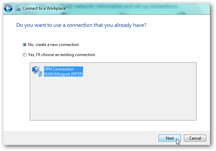The width and height of the screenshot is (216, 151).
Task: Select the 'No, create a new connection' radio circle
Action: coord(24,44)
